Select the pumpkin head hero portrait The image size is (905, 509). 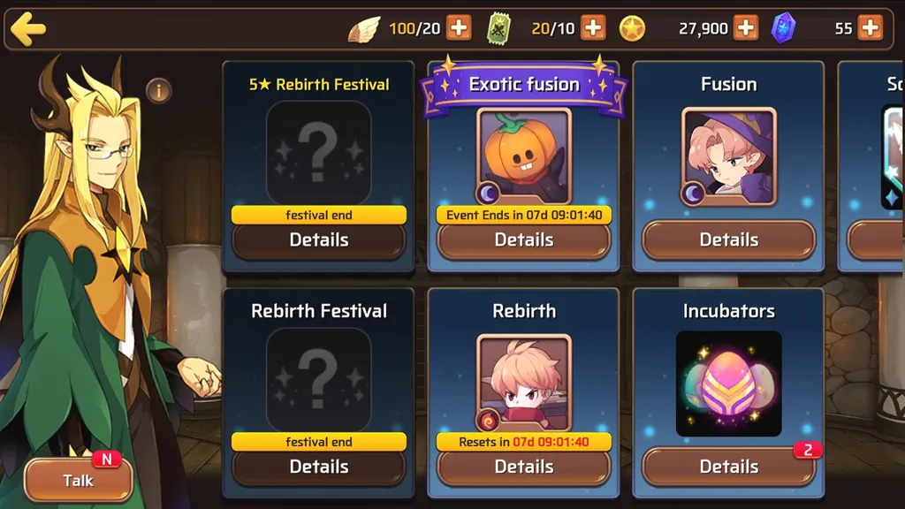point(524,156)
